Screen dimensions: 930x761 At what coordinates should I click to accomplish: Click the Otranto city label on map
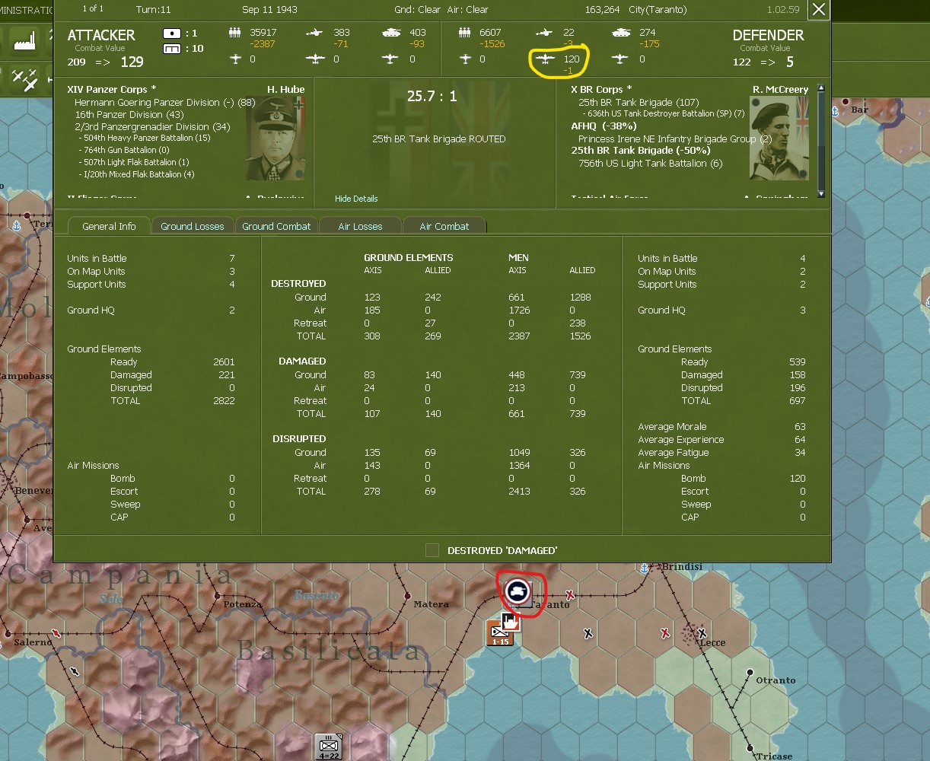(x=776, y=680)
